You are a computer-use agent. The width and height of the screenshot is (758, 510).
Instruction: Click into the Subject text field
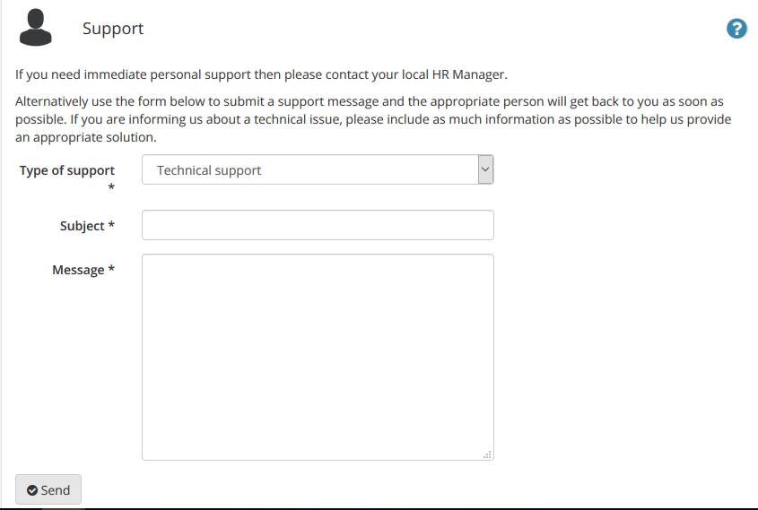(x=318, y=225)
